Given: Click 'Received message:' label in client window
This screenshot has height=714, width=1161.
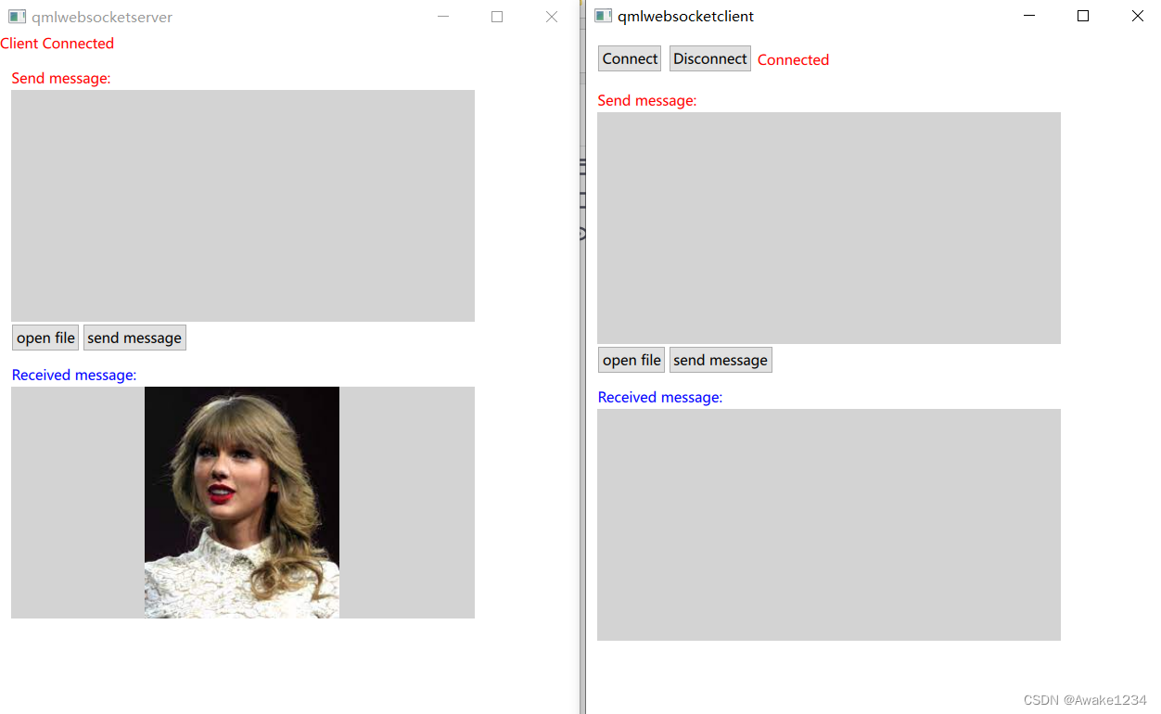Looking at the screenshot, I should [660, 397].
